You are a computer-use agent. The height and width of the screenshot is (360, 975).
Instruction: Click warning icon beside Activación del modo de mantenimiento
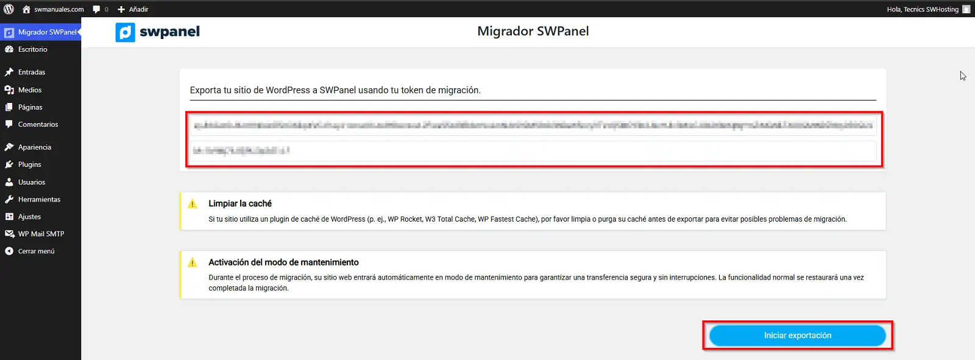(193, 263)
